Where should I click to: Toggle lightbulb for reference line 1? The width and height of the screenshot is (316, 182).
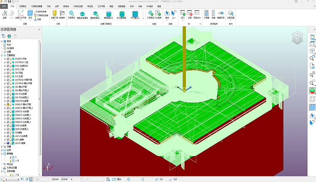point(11,157)
